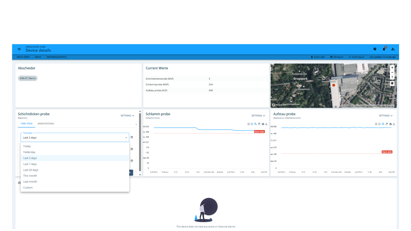
Task: Activate pan tool on Aufstau probe chart
Action: (x=387, y=124)
